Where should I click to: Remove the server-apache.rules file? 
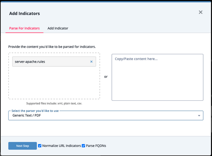[x=92, y=62]
